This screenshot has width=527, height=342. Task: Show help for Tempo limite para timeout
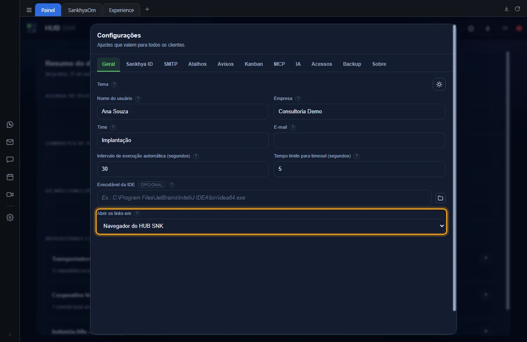356,156
